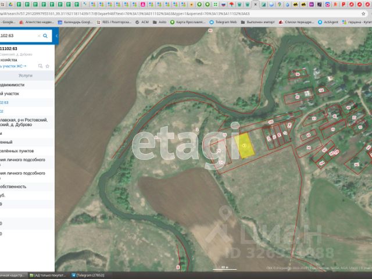
Task: Switch to the Russian flag browser tab
Action: pos(223,4)
